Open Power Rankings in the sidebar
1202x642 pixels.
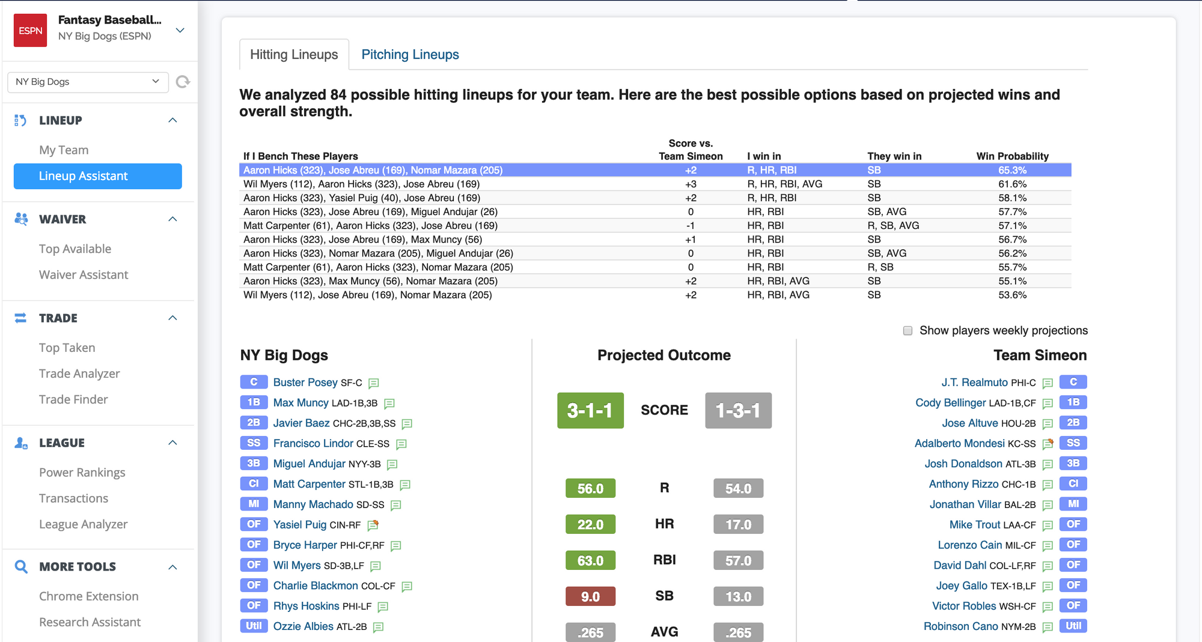point(82,473)
